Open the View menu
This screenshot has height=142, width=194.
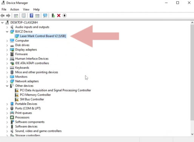coord(26,9)
